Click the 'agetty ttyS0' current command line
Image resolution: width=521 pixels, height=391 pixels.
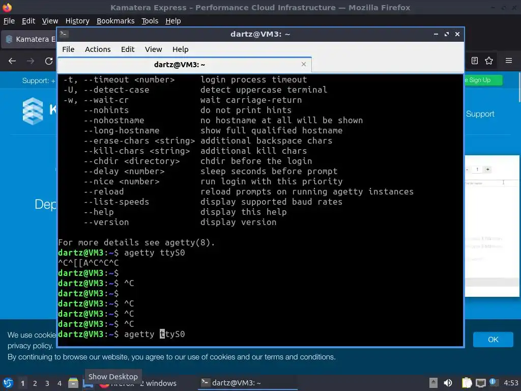point(155,334)
